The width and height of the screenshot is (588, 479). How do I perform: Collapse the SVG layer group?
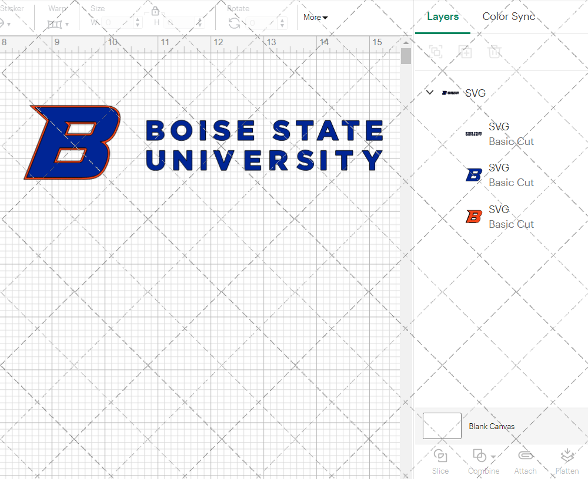click(429, 92)
